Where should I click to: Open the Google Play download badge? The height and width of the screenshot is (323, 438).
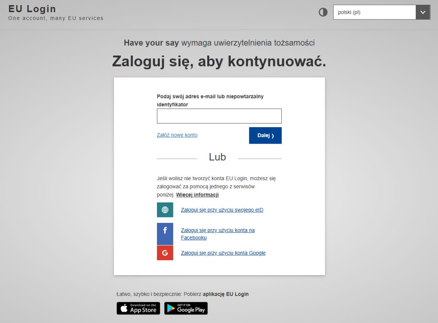coord(186,308)
